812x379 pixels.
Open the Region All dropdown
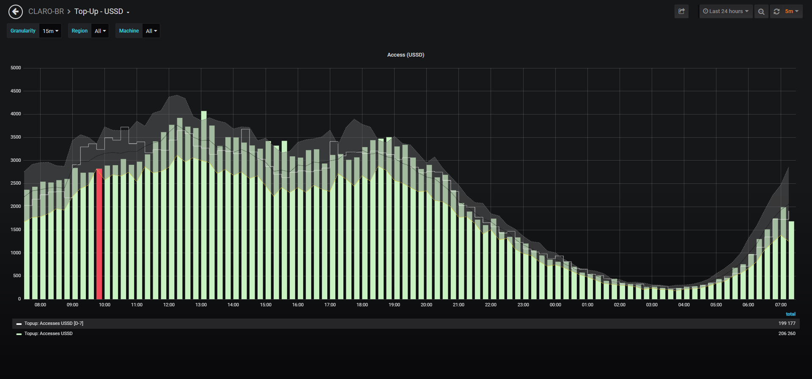(x=100, y=31)
